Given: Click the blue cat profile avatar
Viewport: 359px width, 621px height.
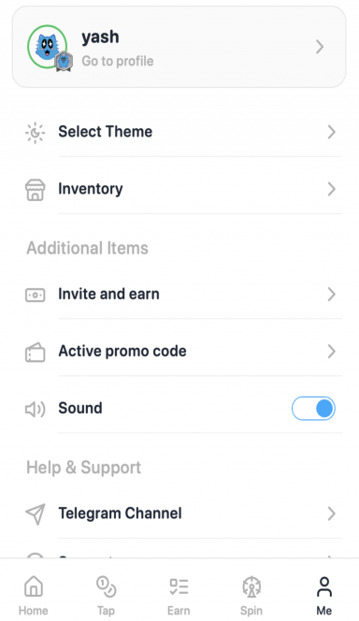Looking at the screenshot, I should (x=47, y=47).
